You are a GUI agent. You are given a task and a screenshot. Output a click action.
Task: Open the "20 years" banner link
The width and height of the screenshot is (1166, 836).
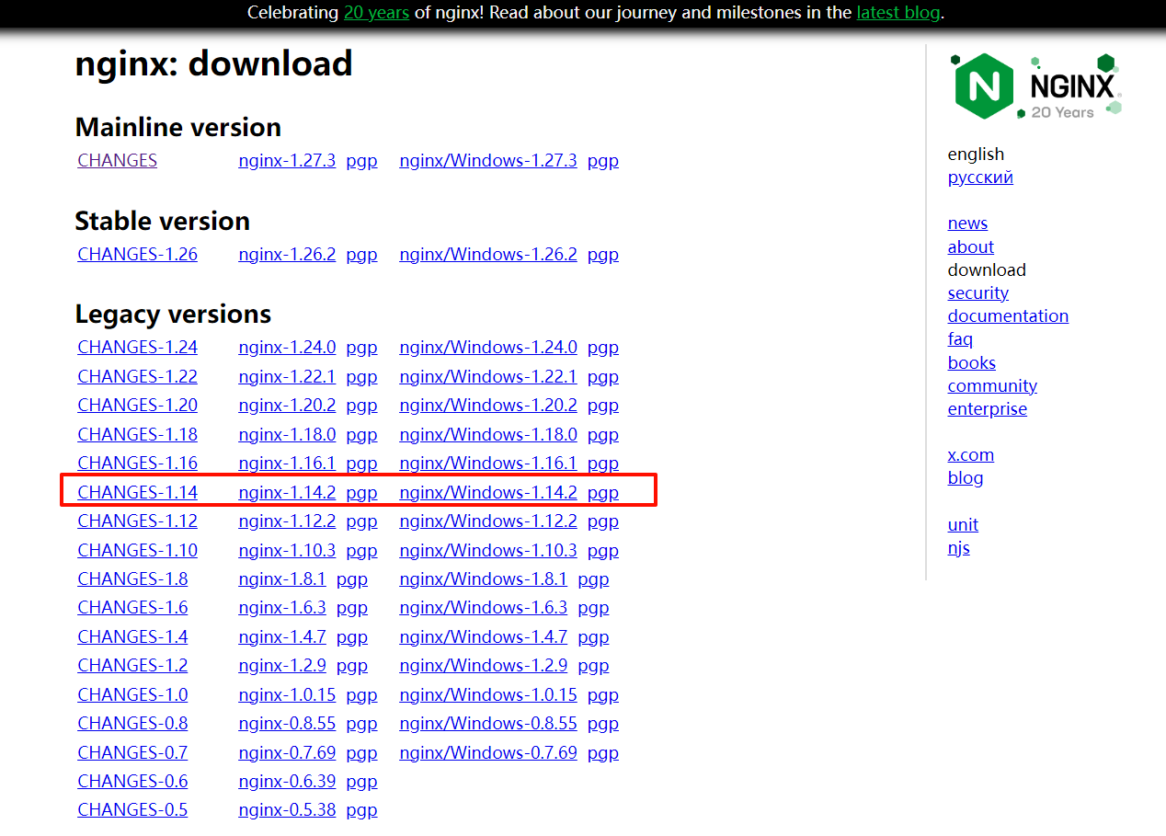[x=376, y=13]
